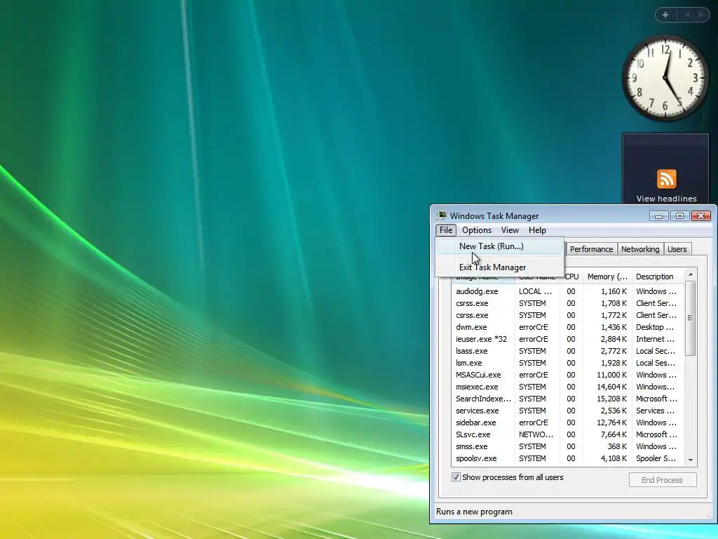
Task: Choose New Task (Run...) menu entry
Action: (x=499, y=246)
